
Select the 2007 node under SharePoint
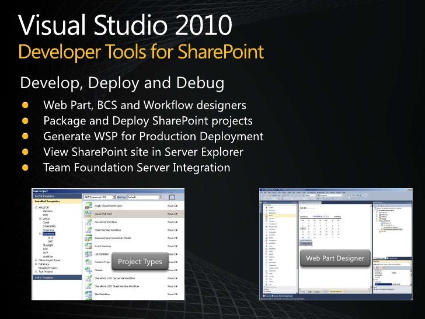coord(51,241)
